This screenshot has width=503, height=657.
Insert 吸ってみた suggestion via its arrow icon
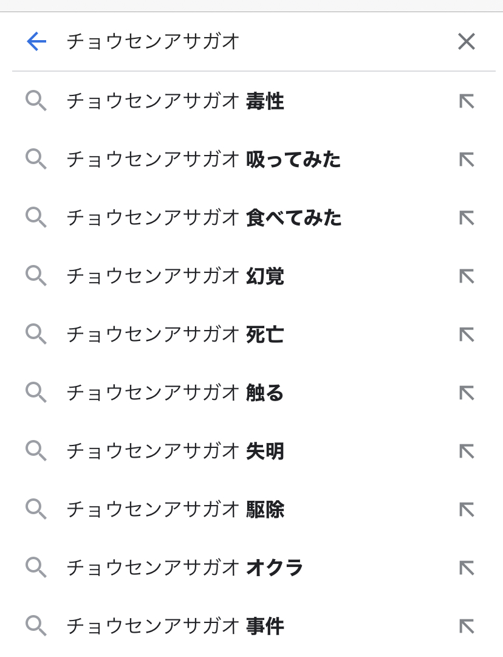466,159
